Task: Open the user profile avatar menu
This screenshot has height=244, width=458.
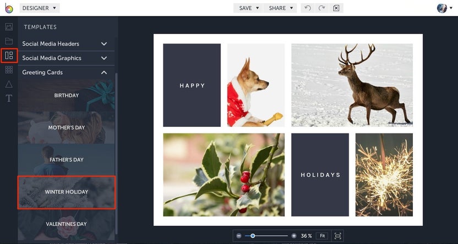Action: (444, 8)
